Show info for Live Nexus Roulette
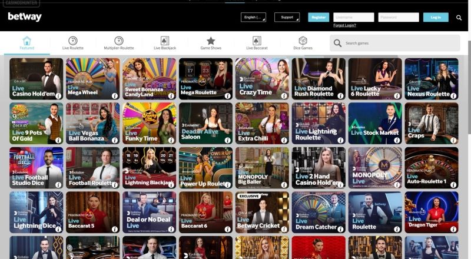This screenshot has height=259, width=471. pos(453,96)
